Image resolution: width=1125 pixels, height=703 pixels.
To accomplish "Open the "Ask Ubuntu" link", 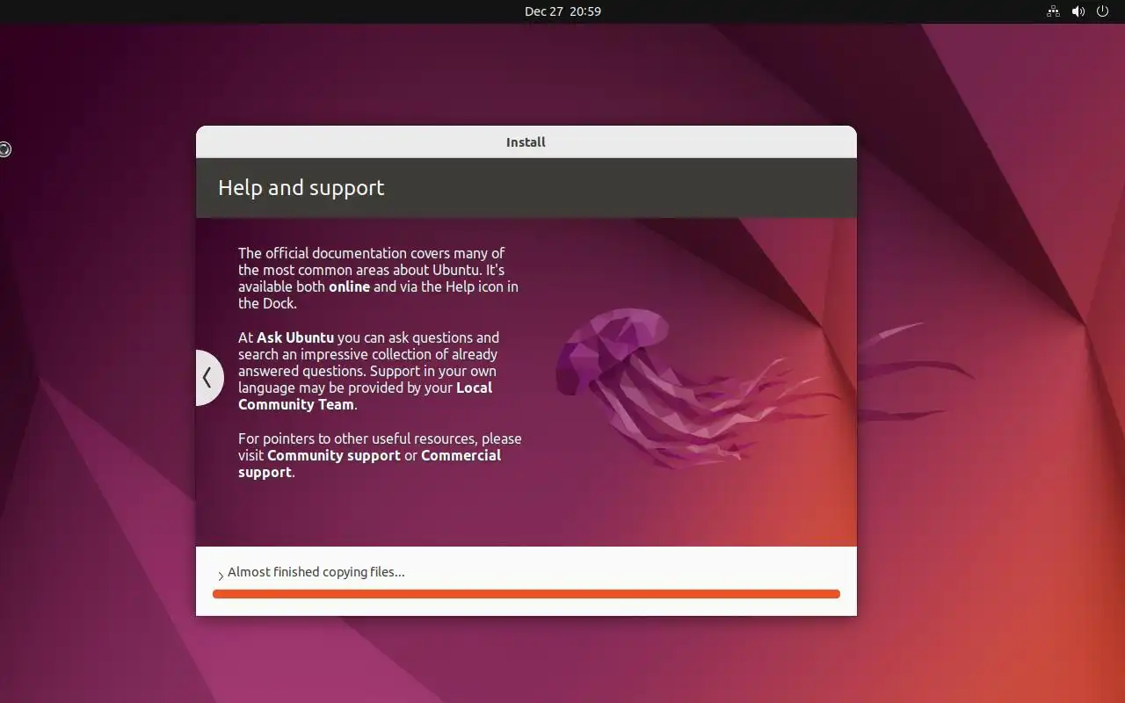I will coord(294,337).
